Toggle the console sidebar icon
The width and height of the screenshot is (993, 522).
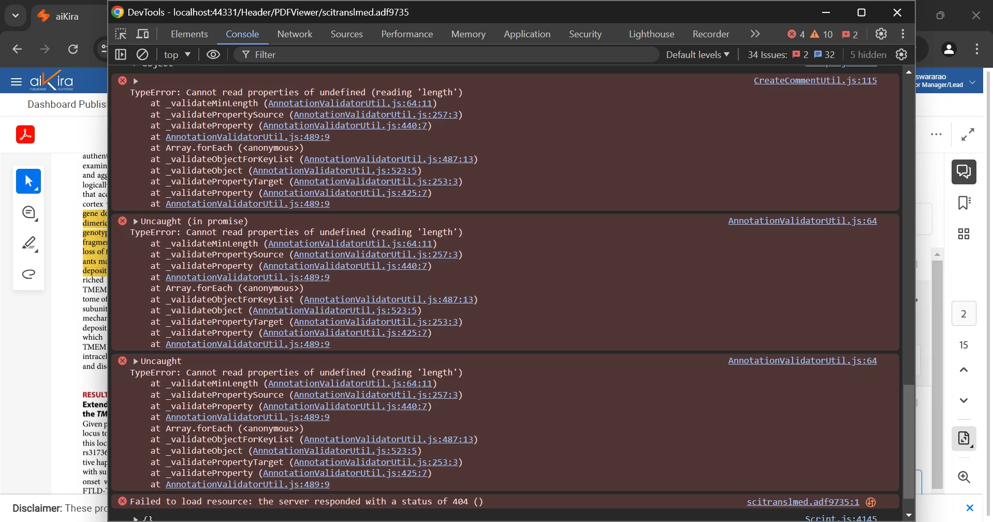coord(121,54)
